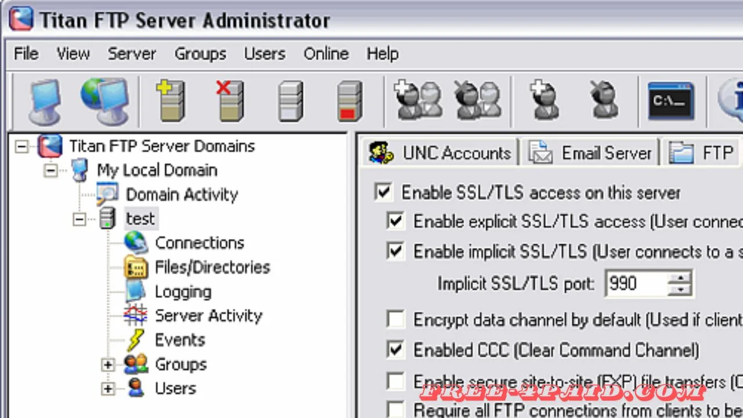Select the Connections tree label
Viewport: 743px width, 418px height.
tap(200, 243)
